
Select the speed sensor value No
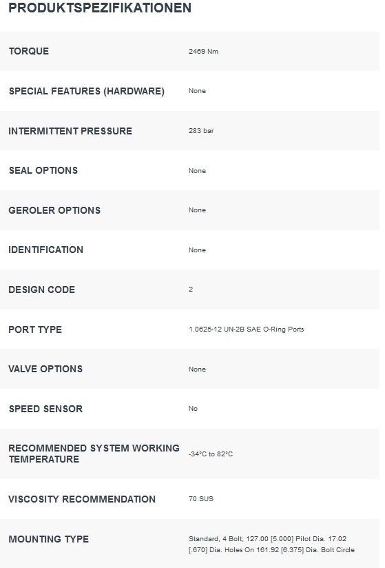tap(193, 409)
